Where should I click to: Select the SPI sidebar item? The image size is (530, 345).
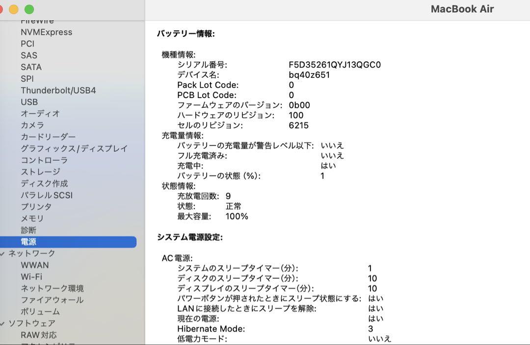[x=27, y=79]
